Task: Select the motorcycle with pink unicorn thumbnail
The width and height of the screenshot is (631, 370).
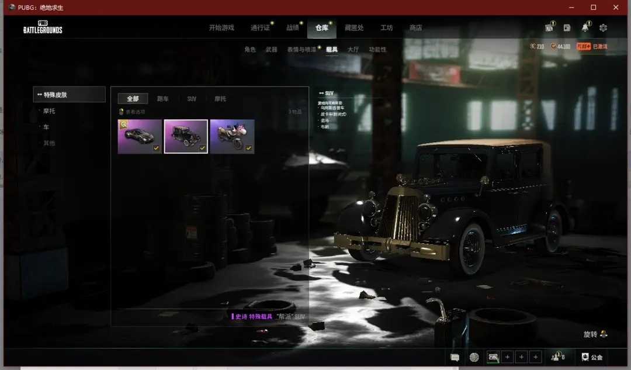Action: point(232,136)
